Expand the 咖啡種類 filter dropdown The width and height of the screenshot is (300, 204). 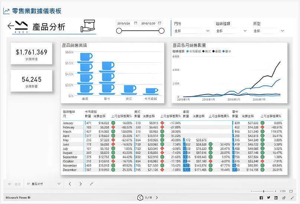(245, 31)
